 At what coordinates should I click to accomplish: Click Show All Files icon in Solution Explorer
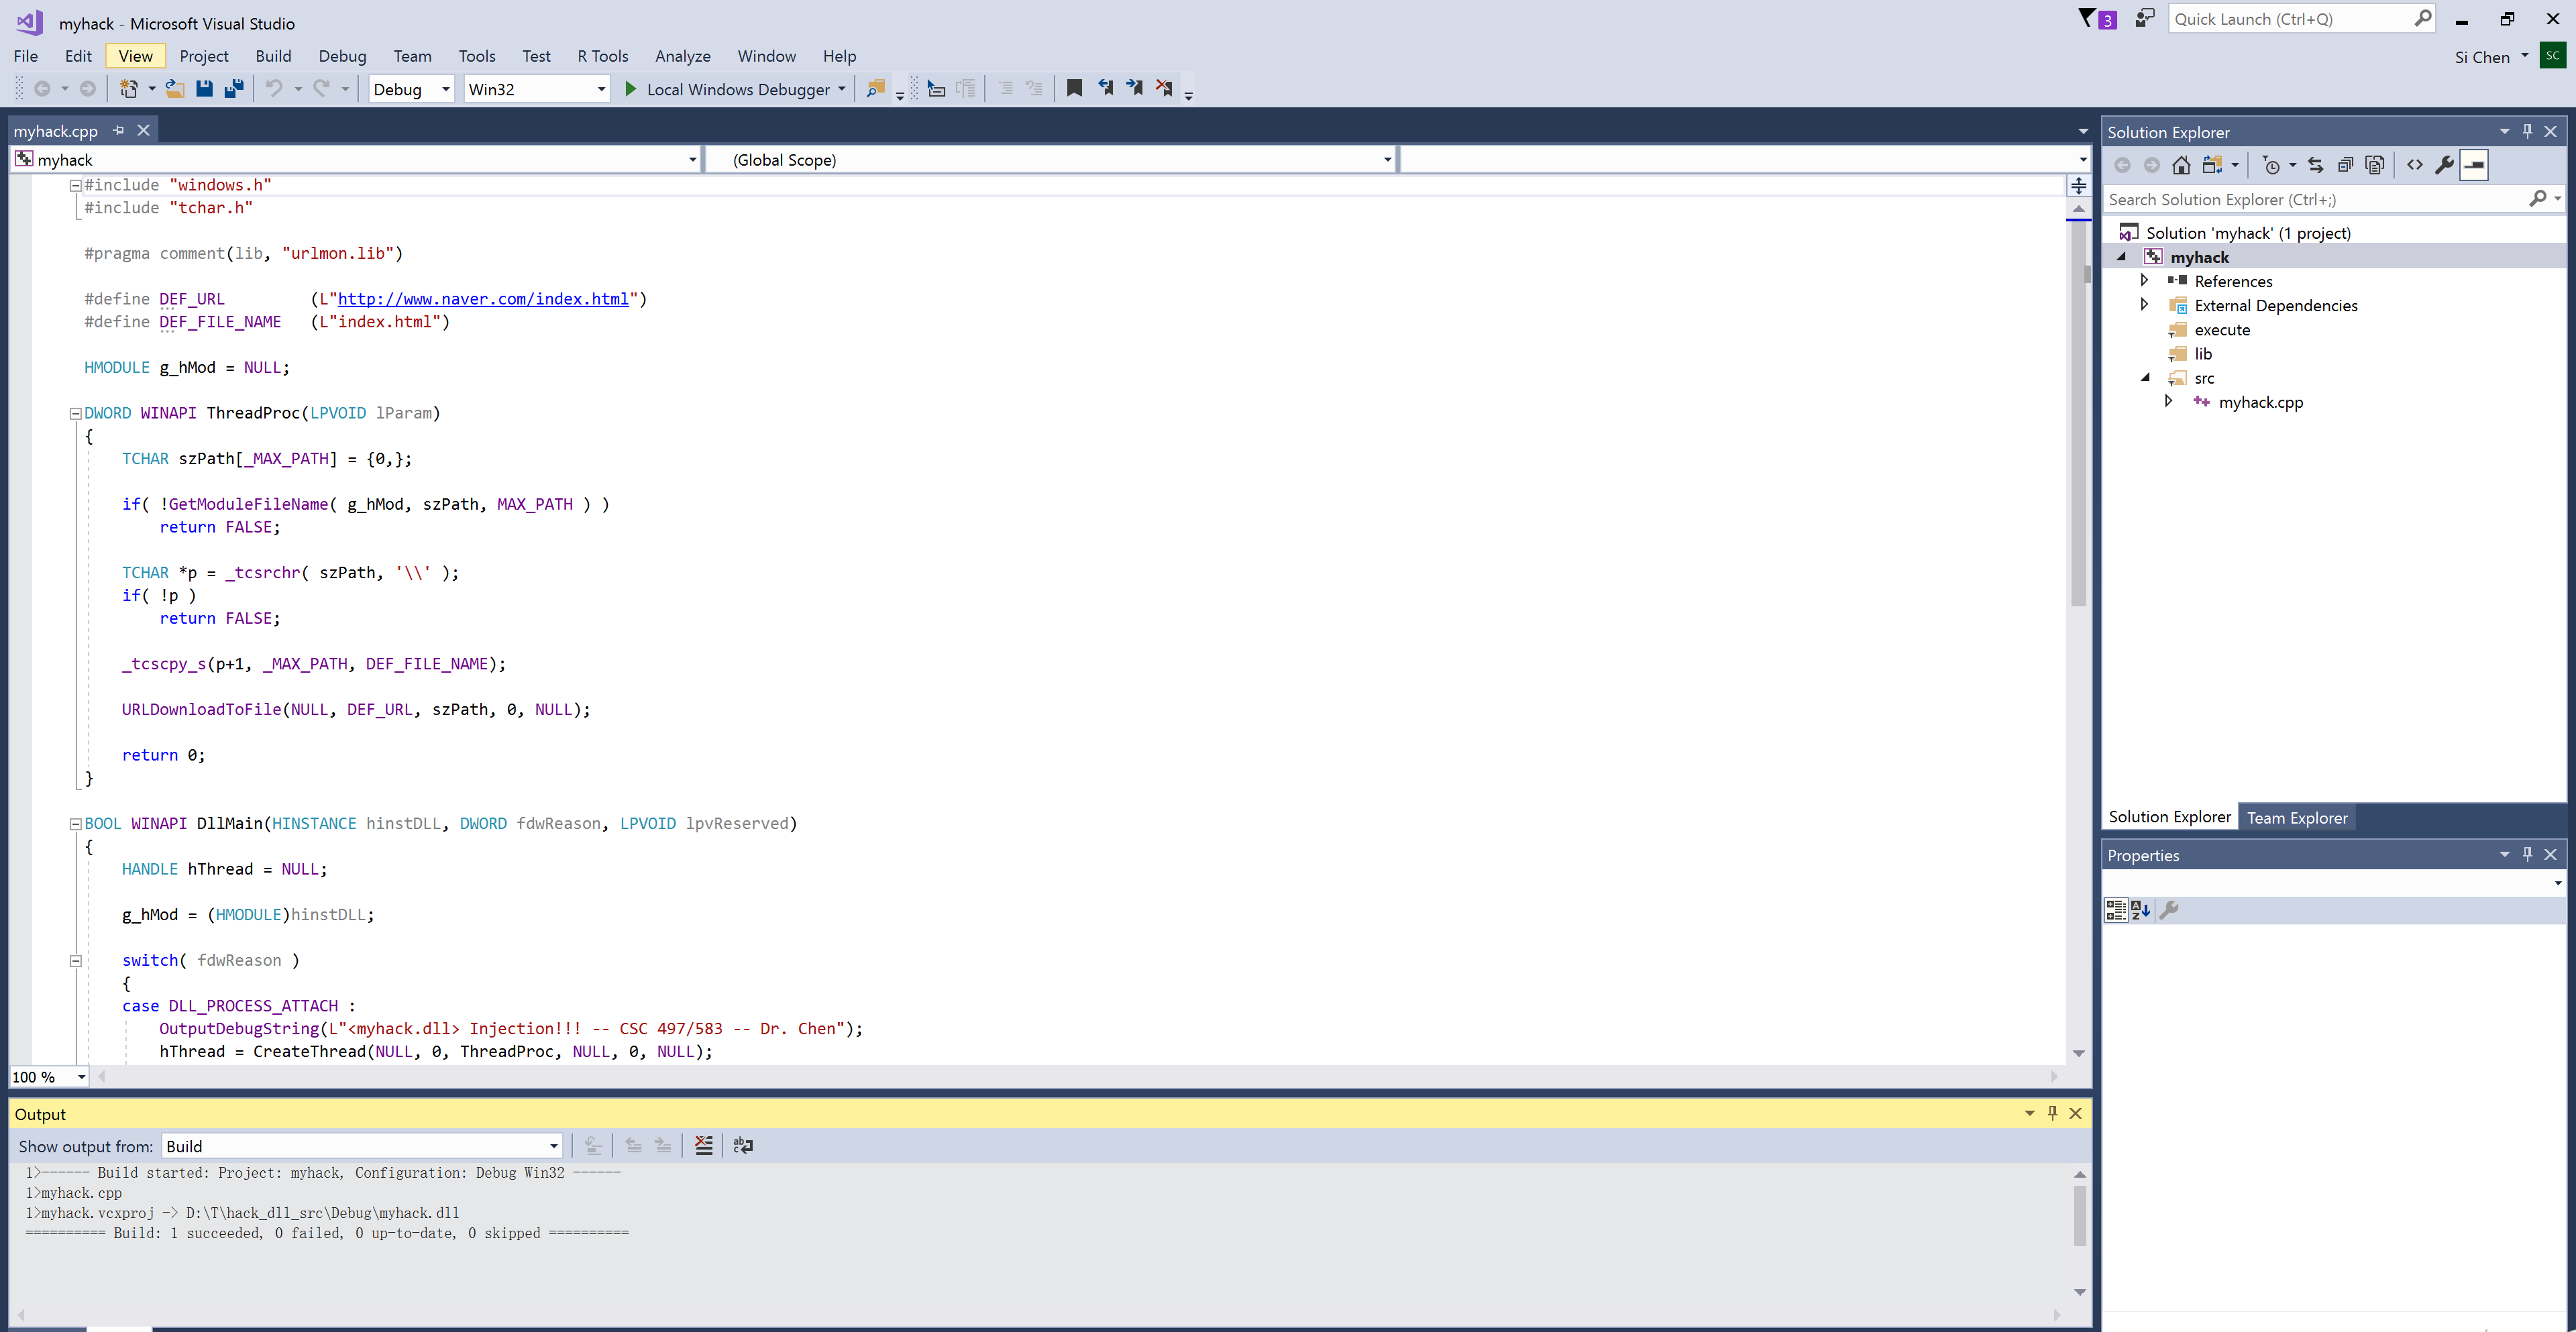coord(2375,165)
